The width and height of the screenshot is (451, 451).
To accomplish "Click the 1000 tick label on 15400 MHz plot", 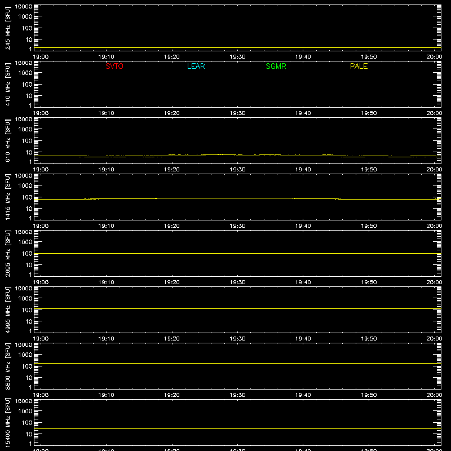I will [x=25, y=411].
